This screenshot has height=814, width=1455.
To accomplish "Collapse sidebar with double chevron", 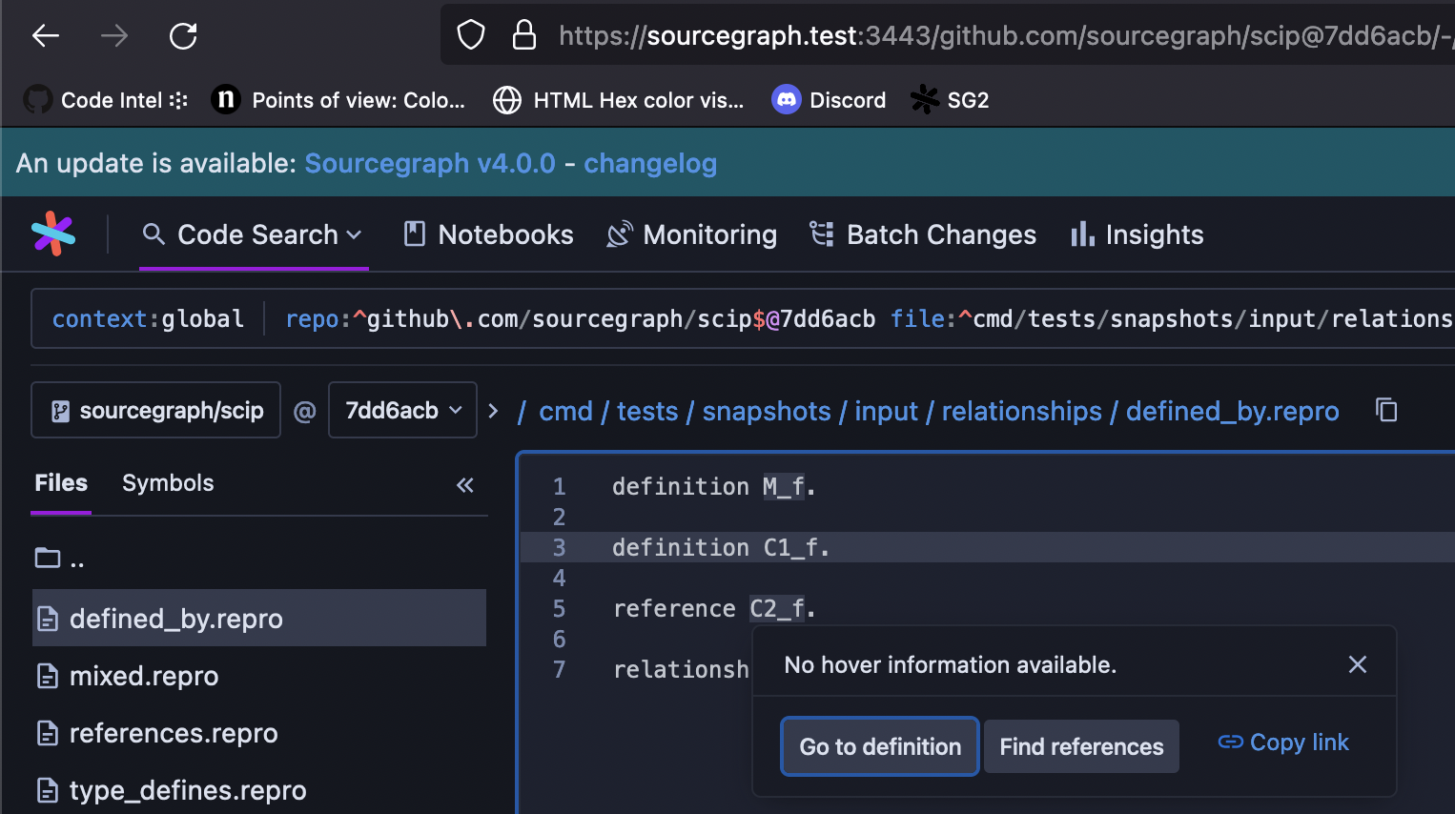I will point(464,485).
